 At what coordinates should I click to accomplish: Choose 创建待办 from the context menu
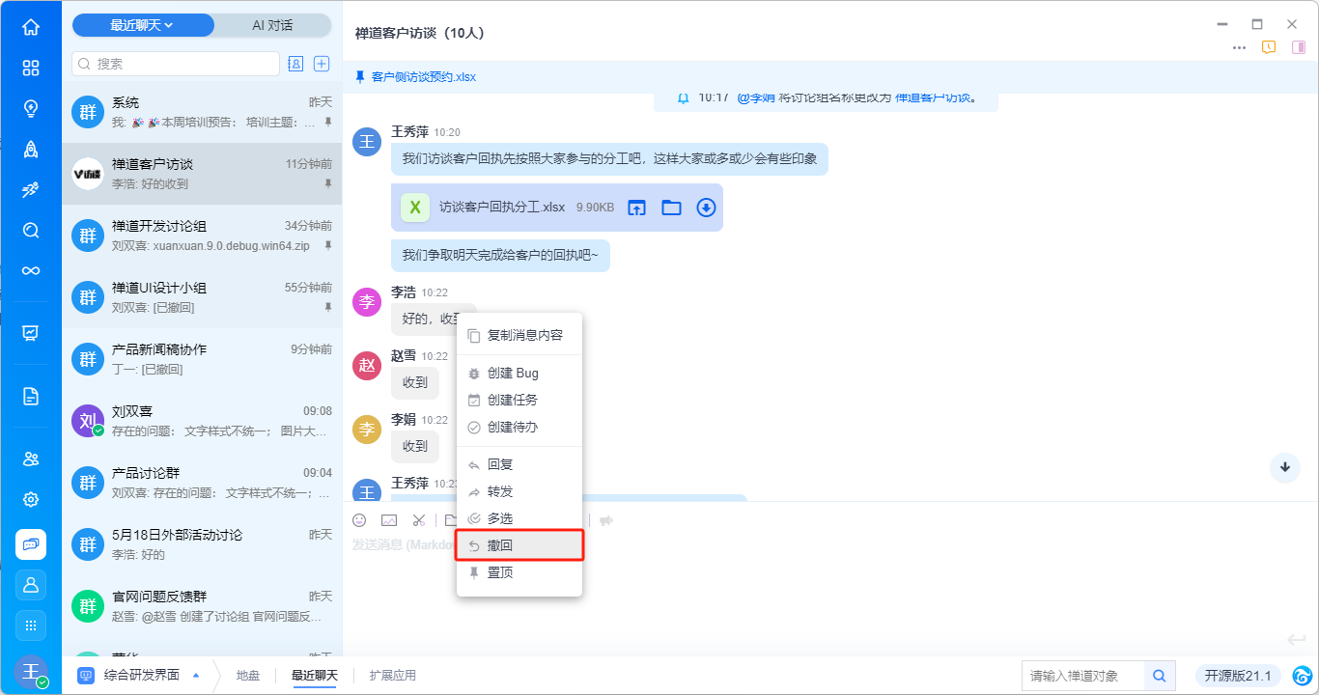519,427
